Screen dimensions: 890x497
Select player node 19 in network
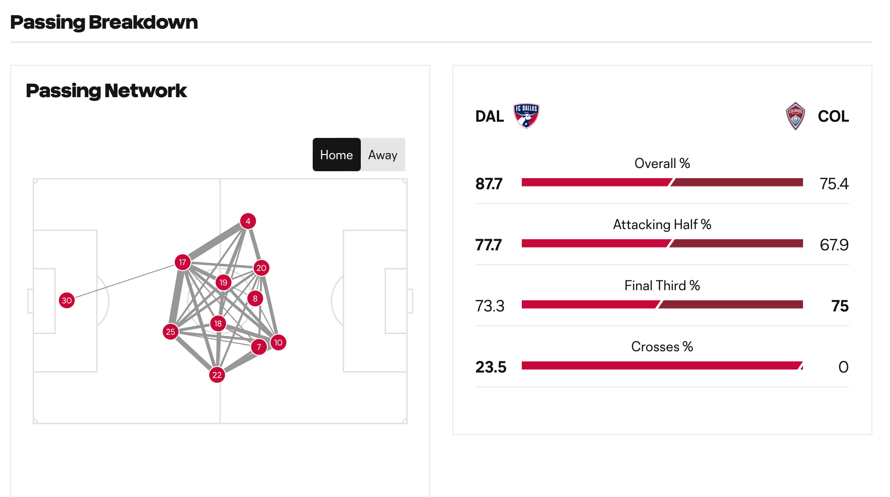pyautogui.click(x=223, y=282)
